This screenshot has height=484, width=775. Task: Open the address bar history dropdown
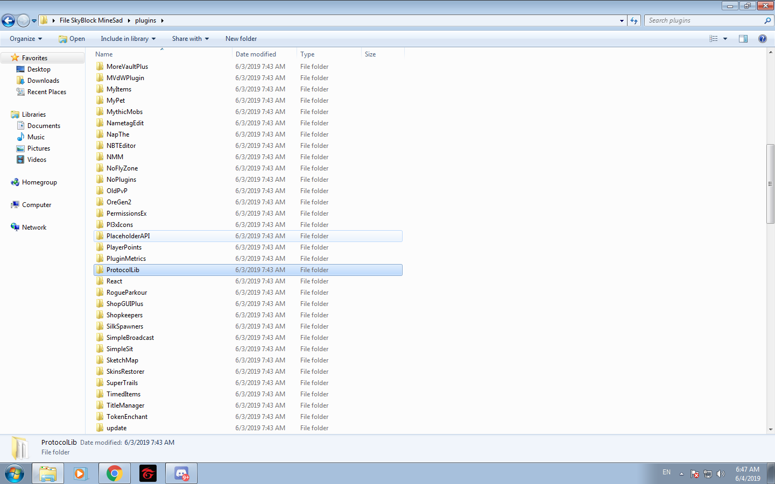click(x=622, y=20)
